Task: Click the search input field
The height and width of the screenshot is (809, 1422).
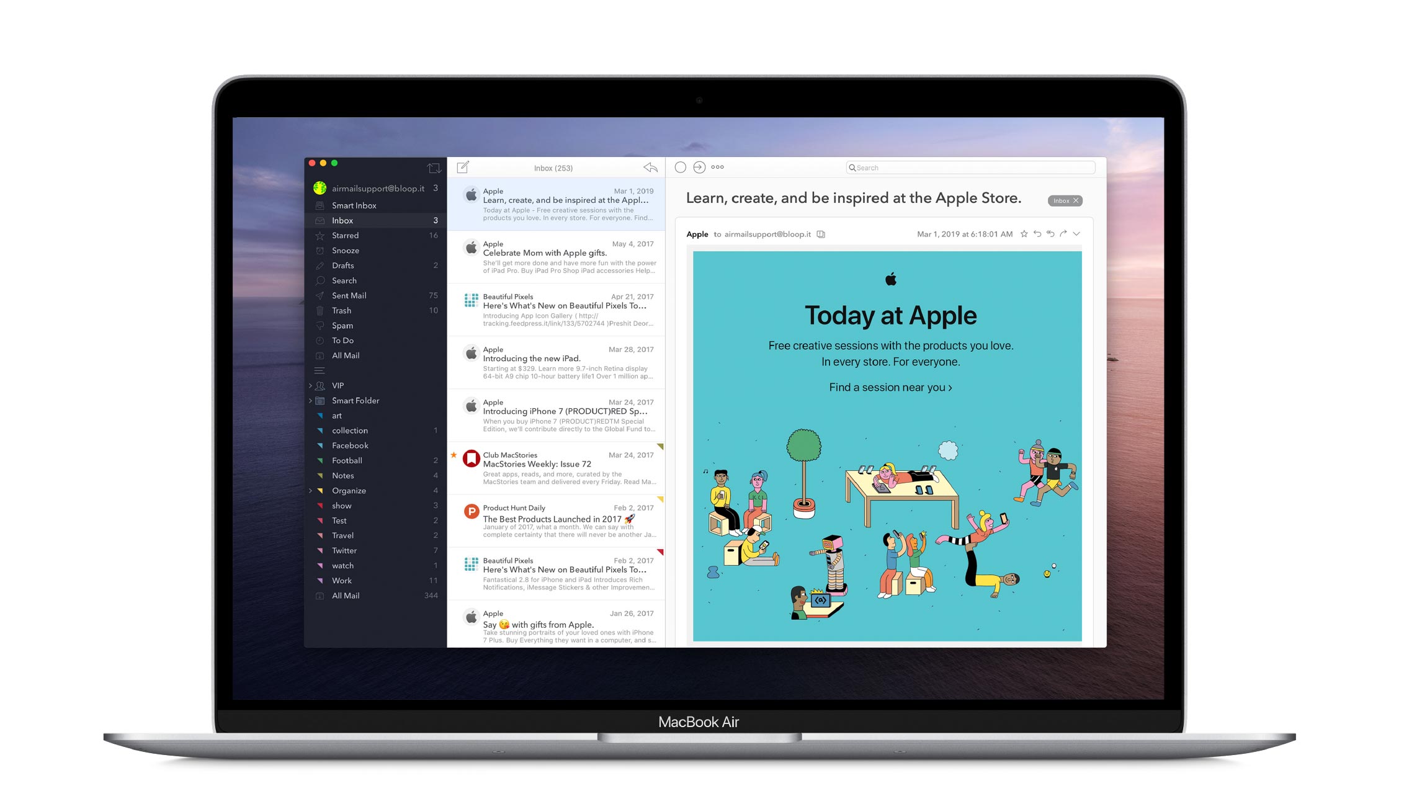Action: [964, 166]
